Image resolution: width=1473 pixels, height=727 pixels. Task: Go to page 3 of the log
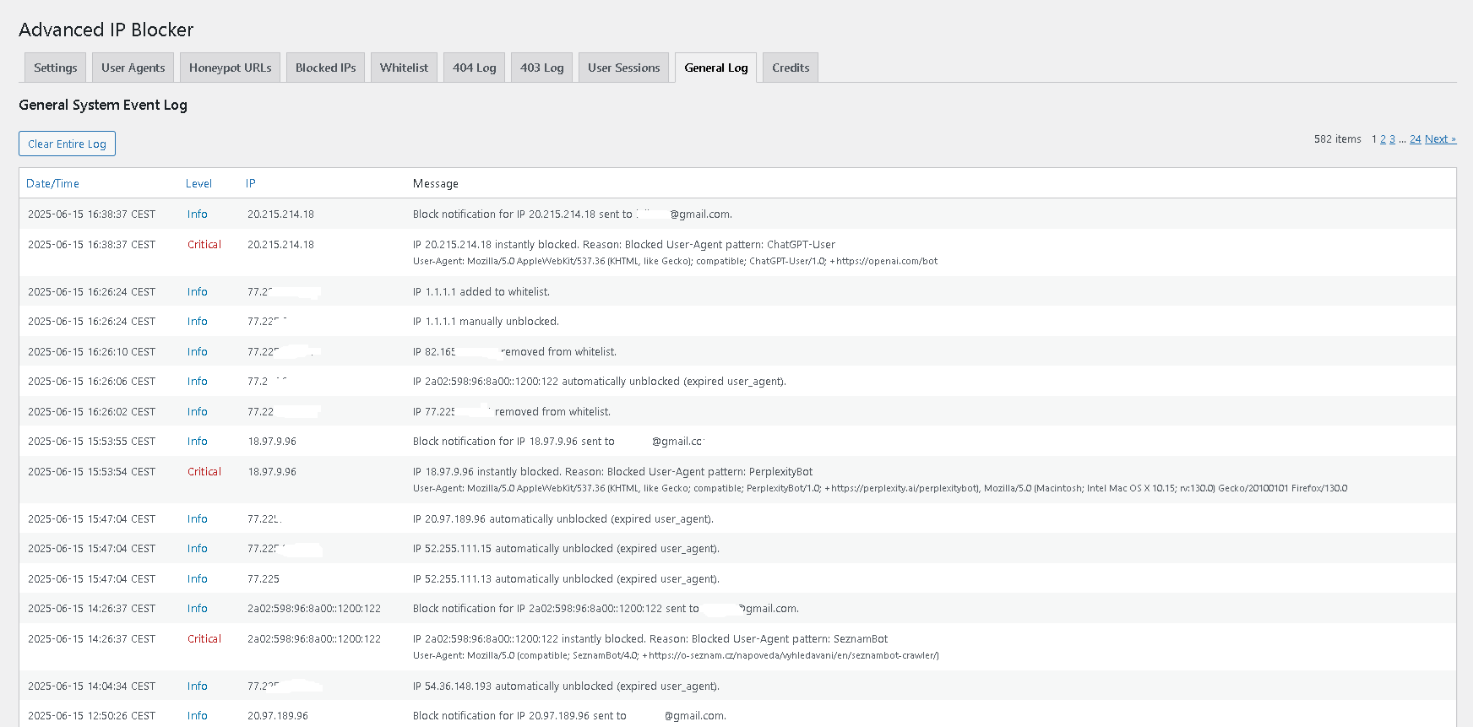pyautogui.click(x=1393, y=139)
